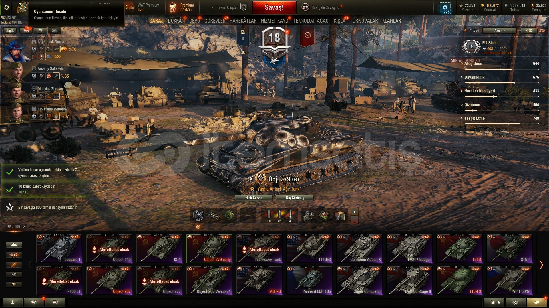Image resolution: width=549 pixels, height=308 pixels.
Task: Select the Super Conqueror tank thumbnail
Action: 359,281
